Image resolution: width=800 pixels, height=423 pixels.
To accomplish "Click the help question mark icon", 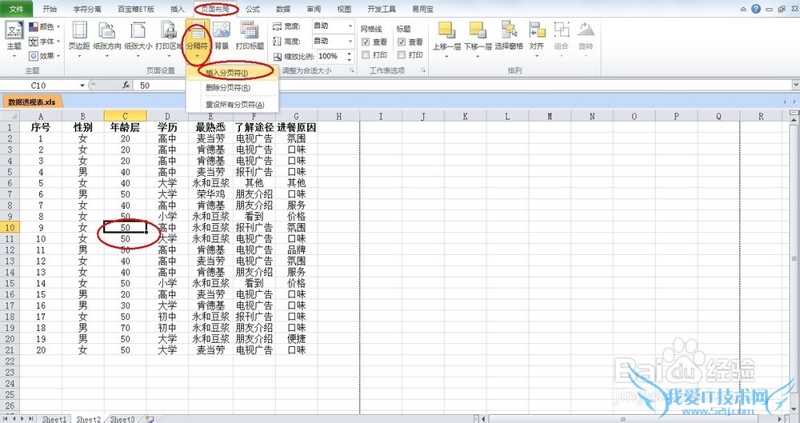I will pyautogui.click(x=756, y=9).
